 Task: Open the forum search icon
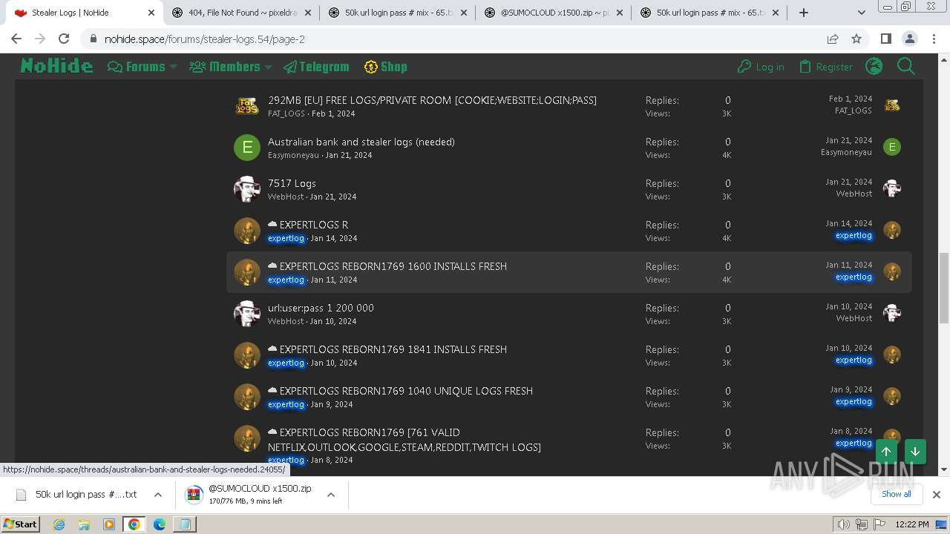coord(906,67)
